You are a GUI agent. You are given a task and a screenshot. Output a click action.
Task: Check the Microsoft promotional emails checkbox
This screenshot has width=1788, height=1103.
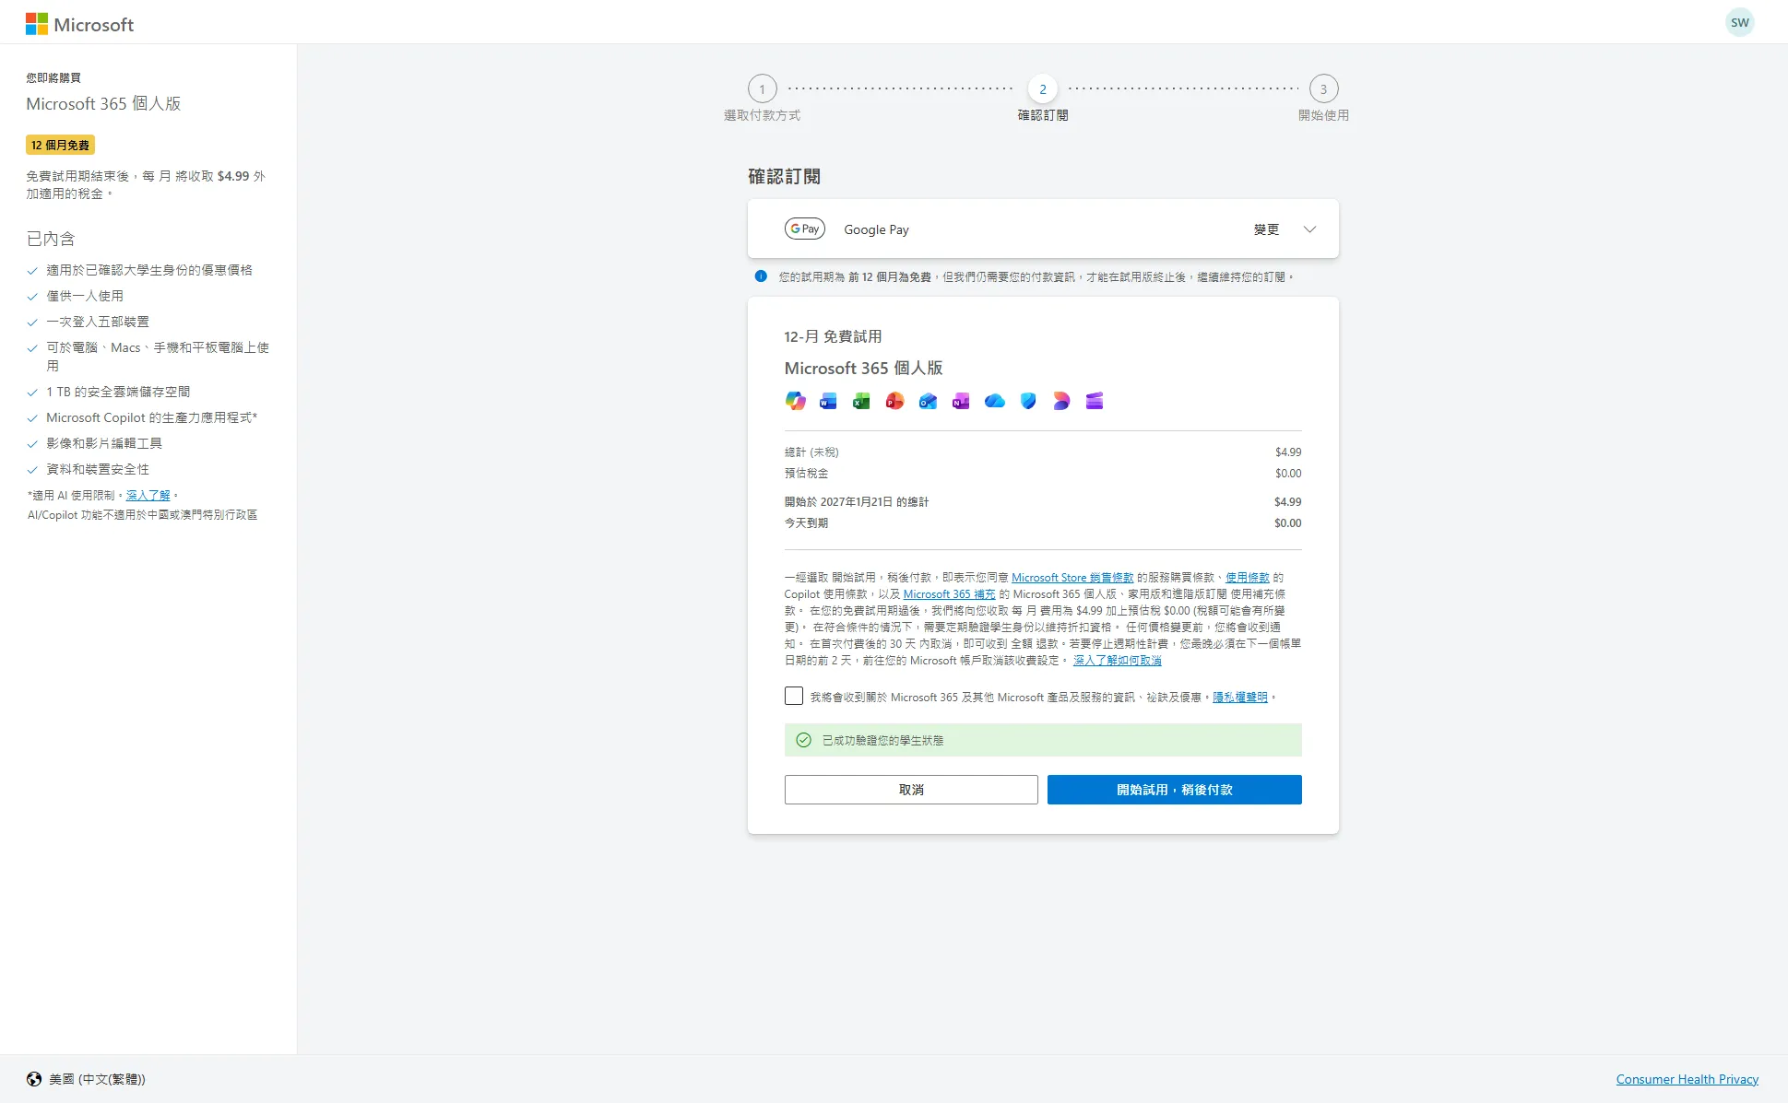(x=794, y=696)
